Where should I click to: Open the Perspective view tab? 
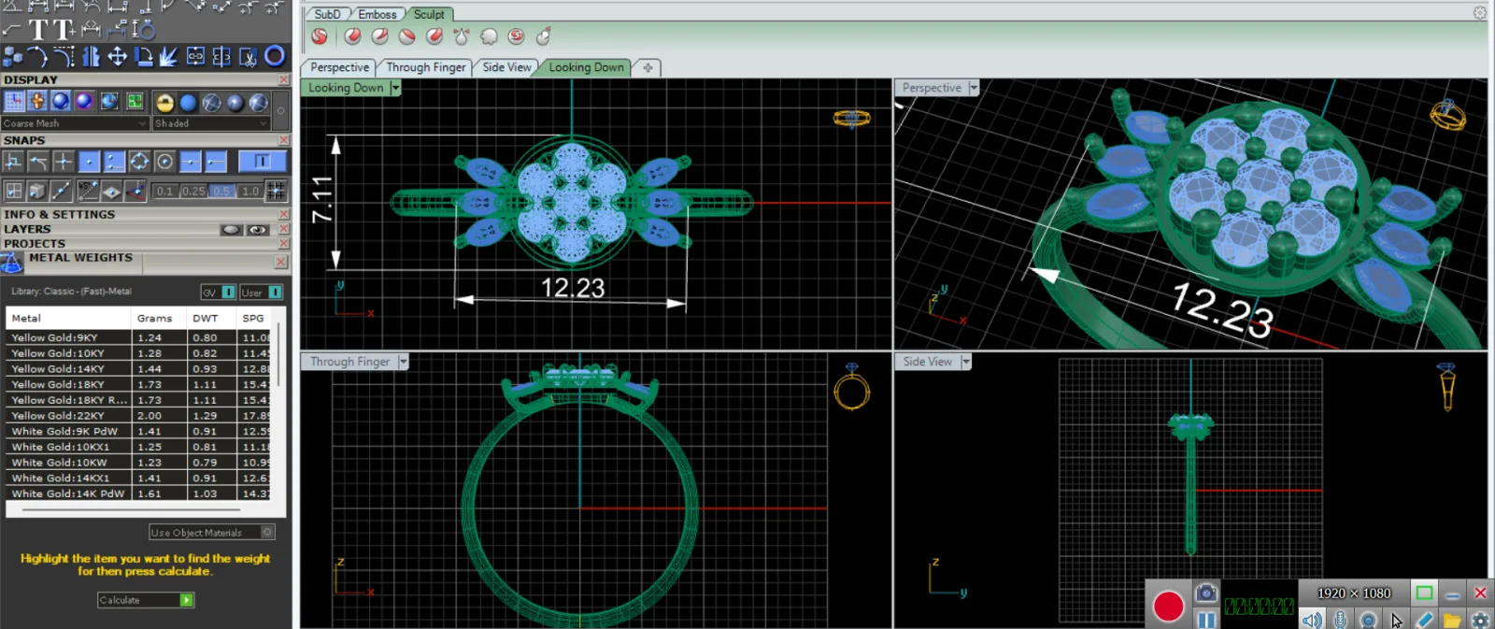click(339, 67)
